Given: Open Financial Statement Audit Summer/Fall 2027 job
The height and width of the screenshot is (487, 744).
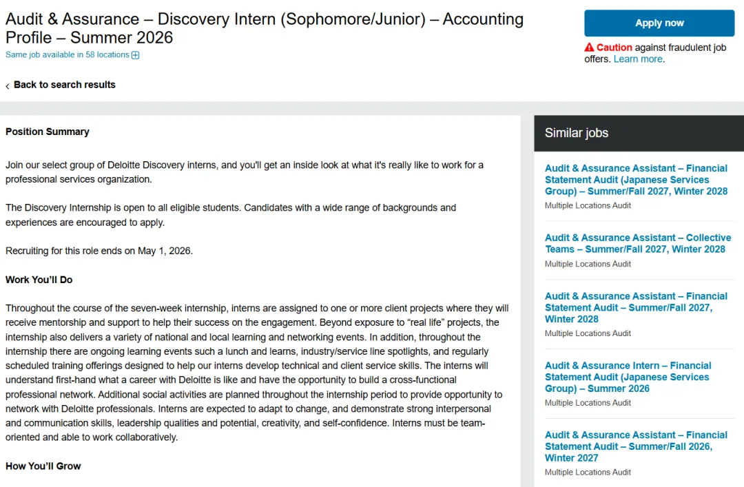Looking at the screenshot, I should click(636, 308).
